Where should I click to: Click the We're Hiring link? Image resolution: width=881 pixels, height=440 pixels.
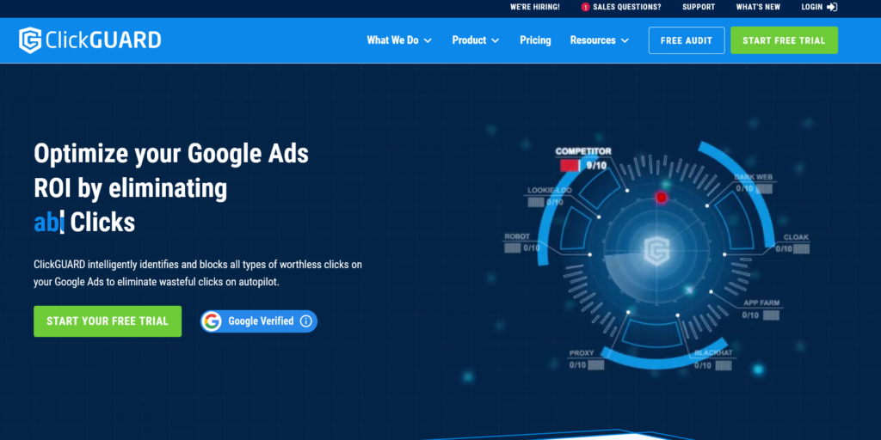click(x=534, y=7)
